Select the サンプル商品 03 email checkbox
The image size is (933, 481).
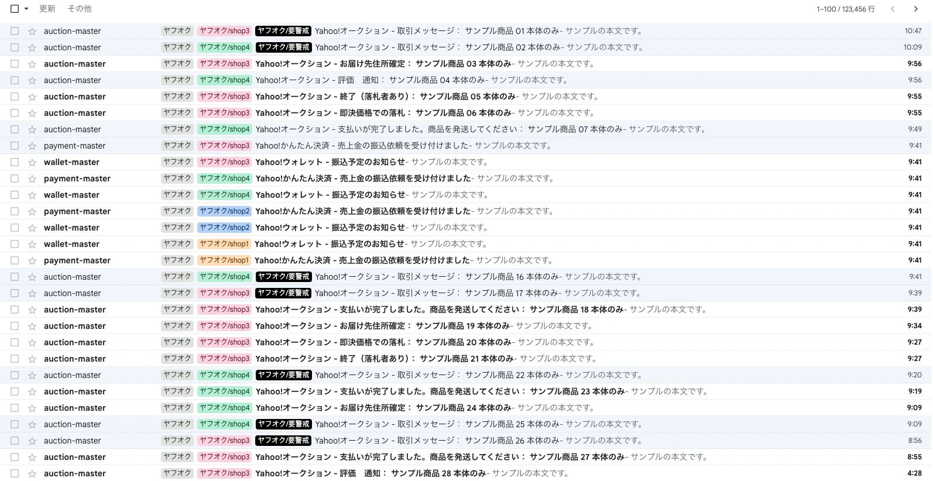coord(15,64)
